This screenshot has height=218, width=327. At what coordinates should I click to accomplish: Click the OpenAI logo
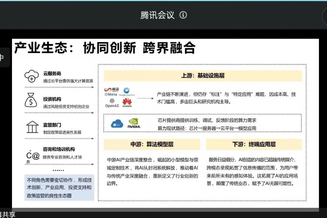[112, 103]
